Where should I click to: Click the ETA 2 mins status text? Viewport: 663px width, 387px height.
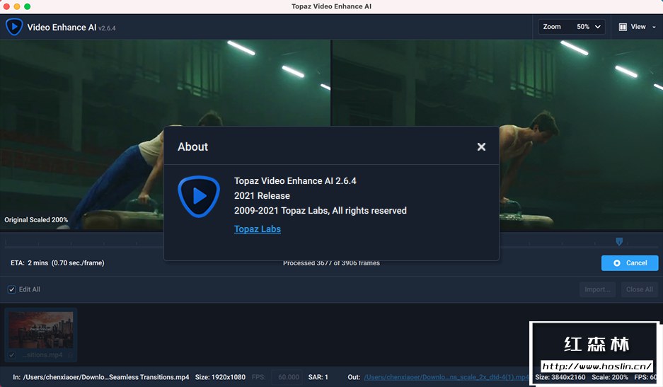point(57,262)
